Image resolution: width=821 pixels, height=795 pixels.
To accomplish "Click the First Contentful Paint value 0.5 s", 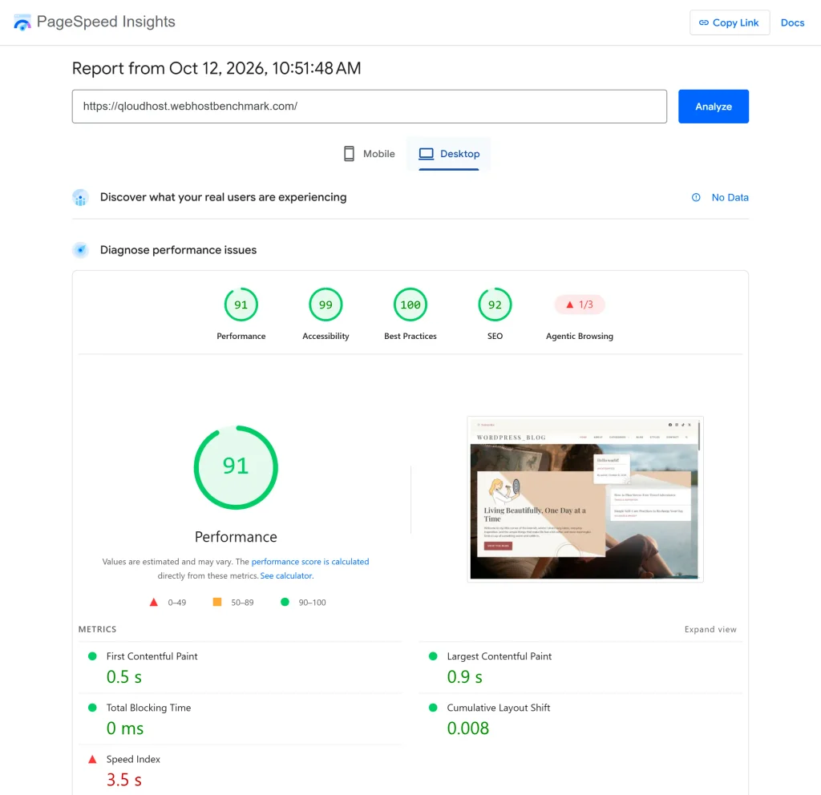I will (123, 676).
